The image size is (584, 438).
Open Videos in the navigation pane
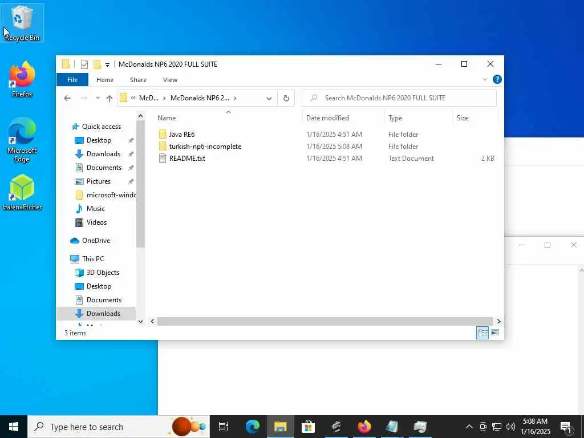[96, 222]
